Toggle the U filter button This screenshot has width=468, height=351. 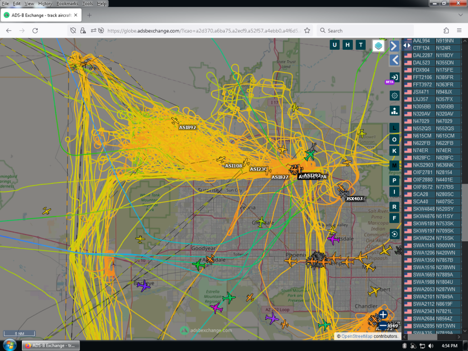pyautogui.click(x=335, y=45)
